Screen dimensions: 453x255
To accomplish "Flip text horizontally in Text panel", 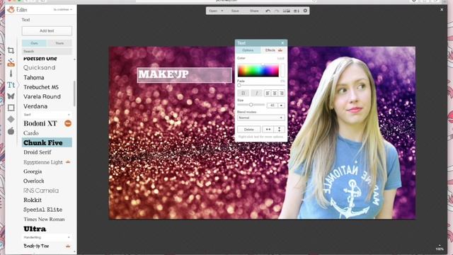I will click(x=268, y=130).
